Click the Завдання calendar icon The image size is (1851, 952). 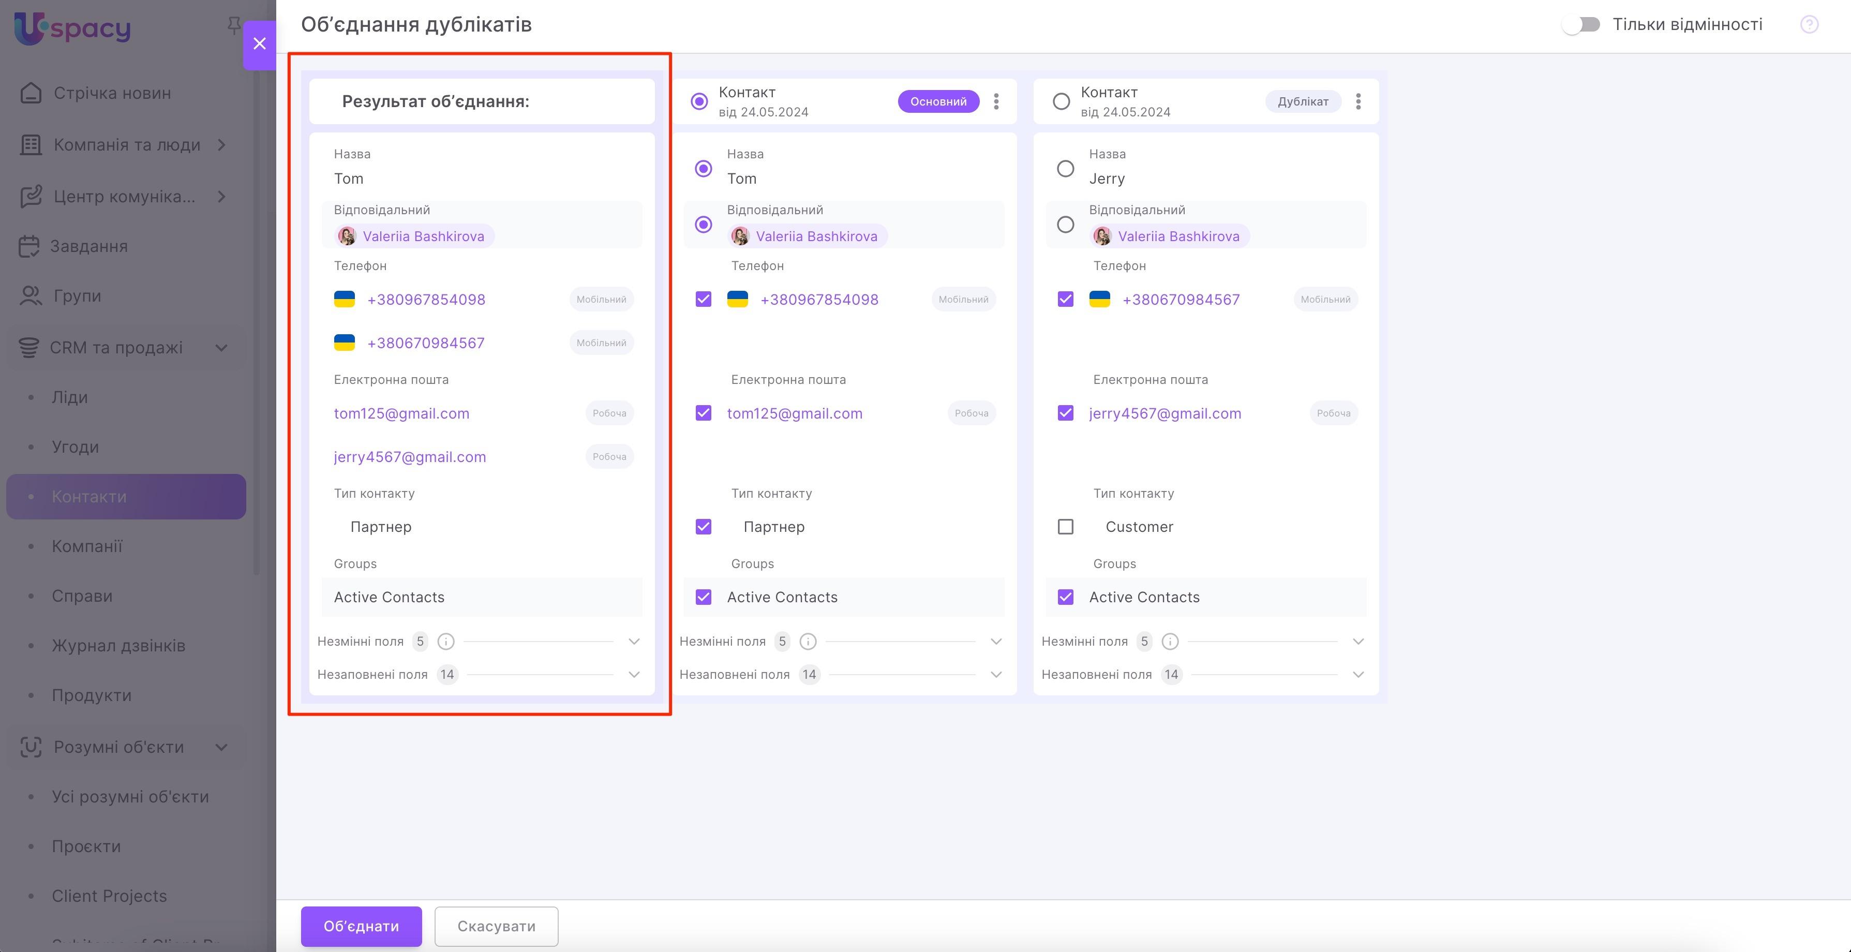(x=29, y=246)
